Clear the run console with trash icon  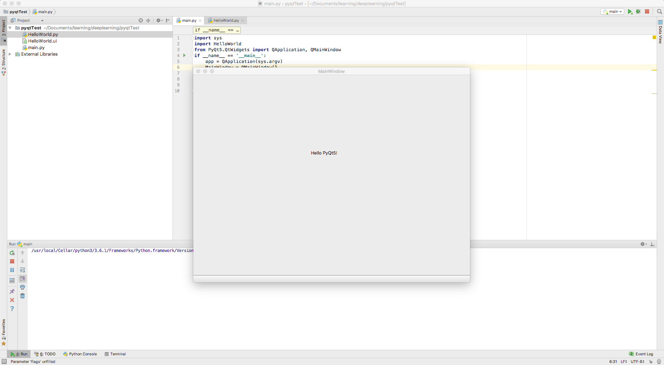(22, 296)
